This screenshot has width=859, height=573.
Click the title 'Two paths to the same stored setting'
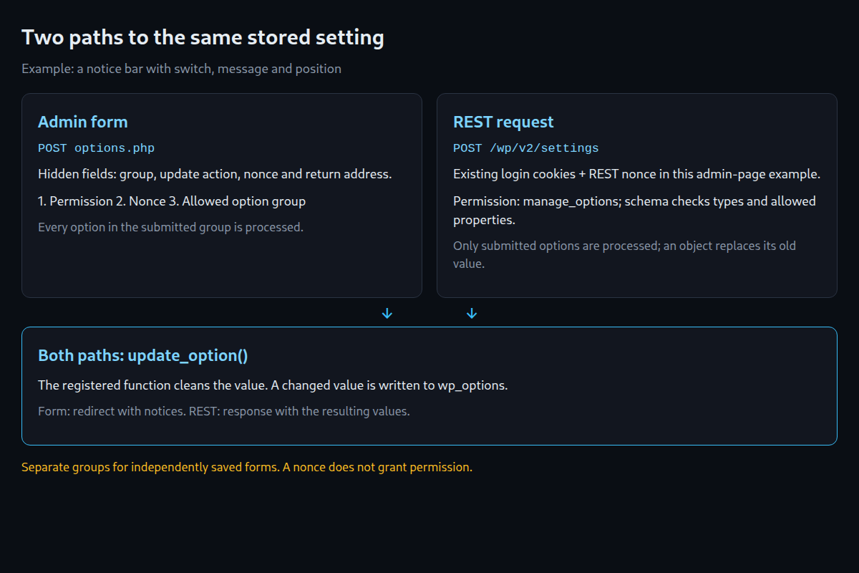click(203, 38)
